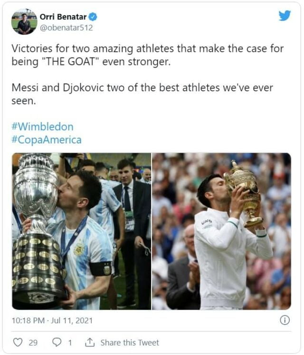304x355 pixels.
Task: Open the #Wimbledon hashtag
Action: click(42, 127)
